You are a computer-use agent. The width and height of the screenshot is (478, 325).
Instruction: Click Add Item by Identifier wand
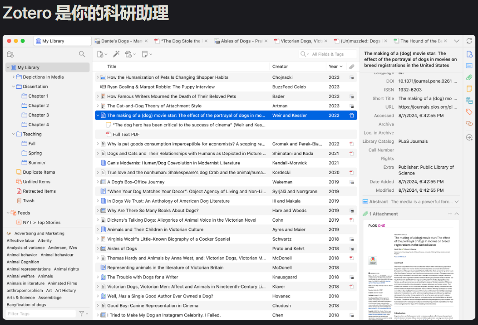point(116,54)
